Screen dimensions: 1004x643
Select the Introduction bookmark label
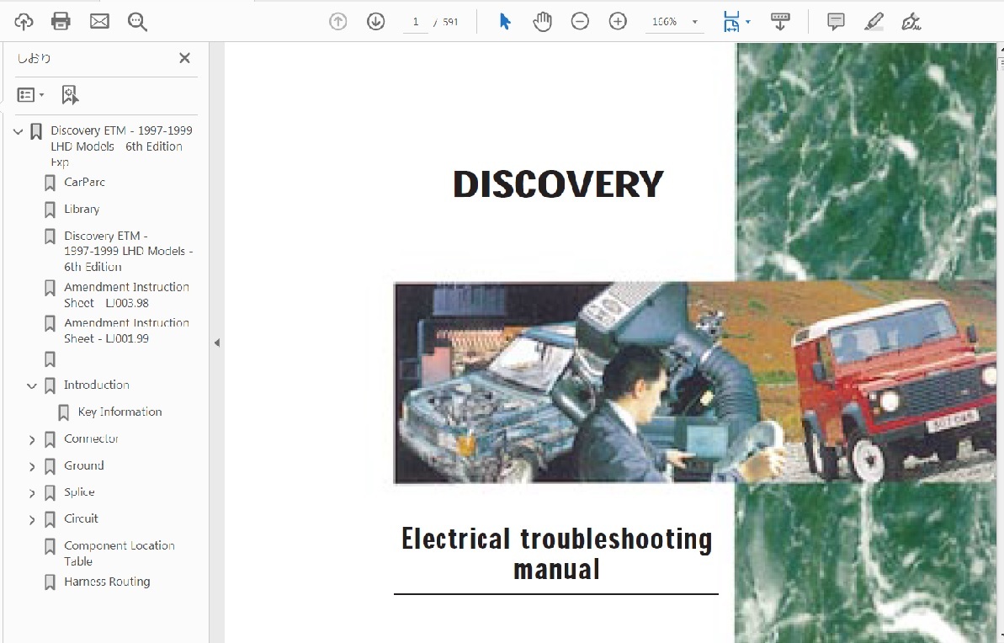point(97,385)
